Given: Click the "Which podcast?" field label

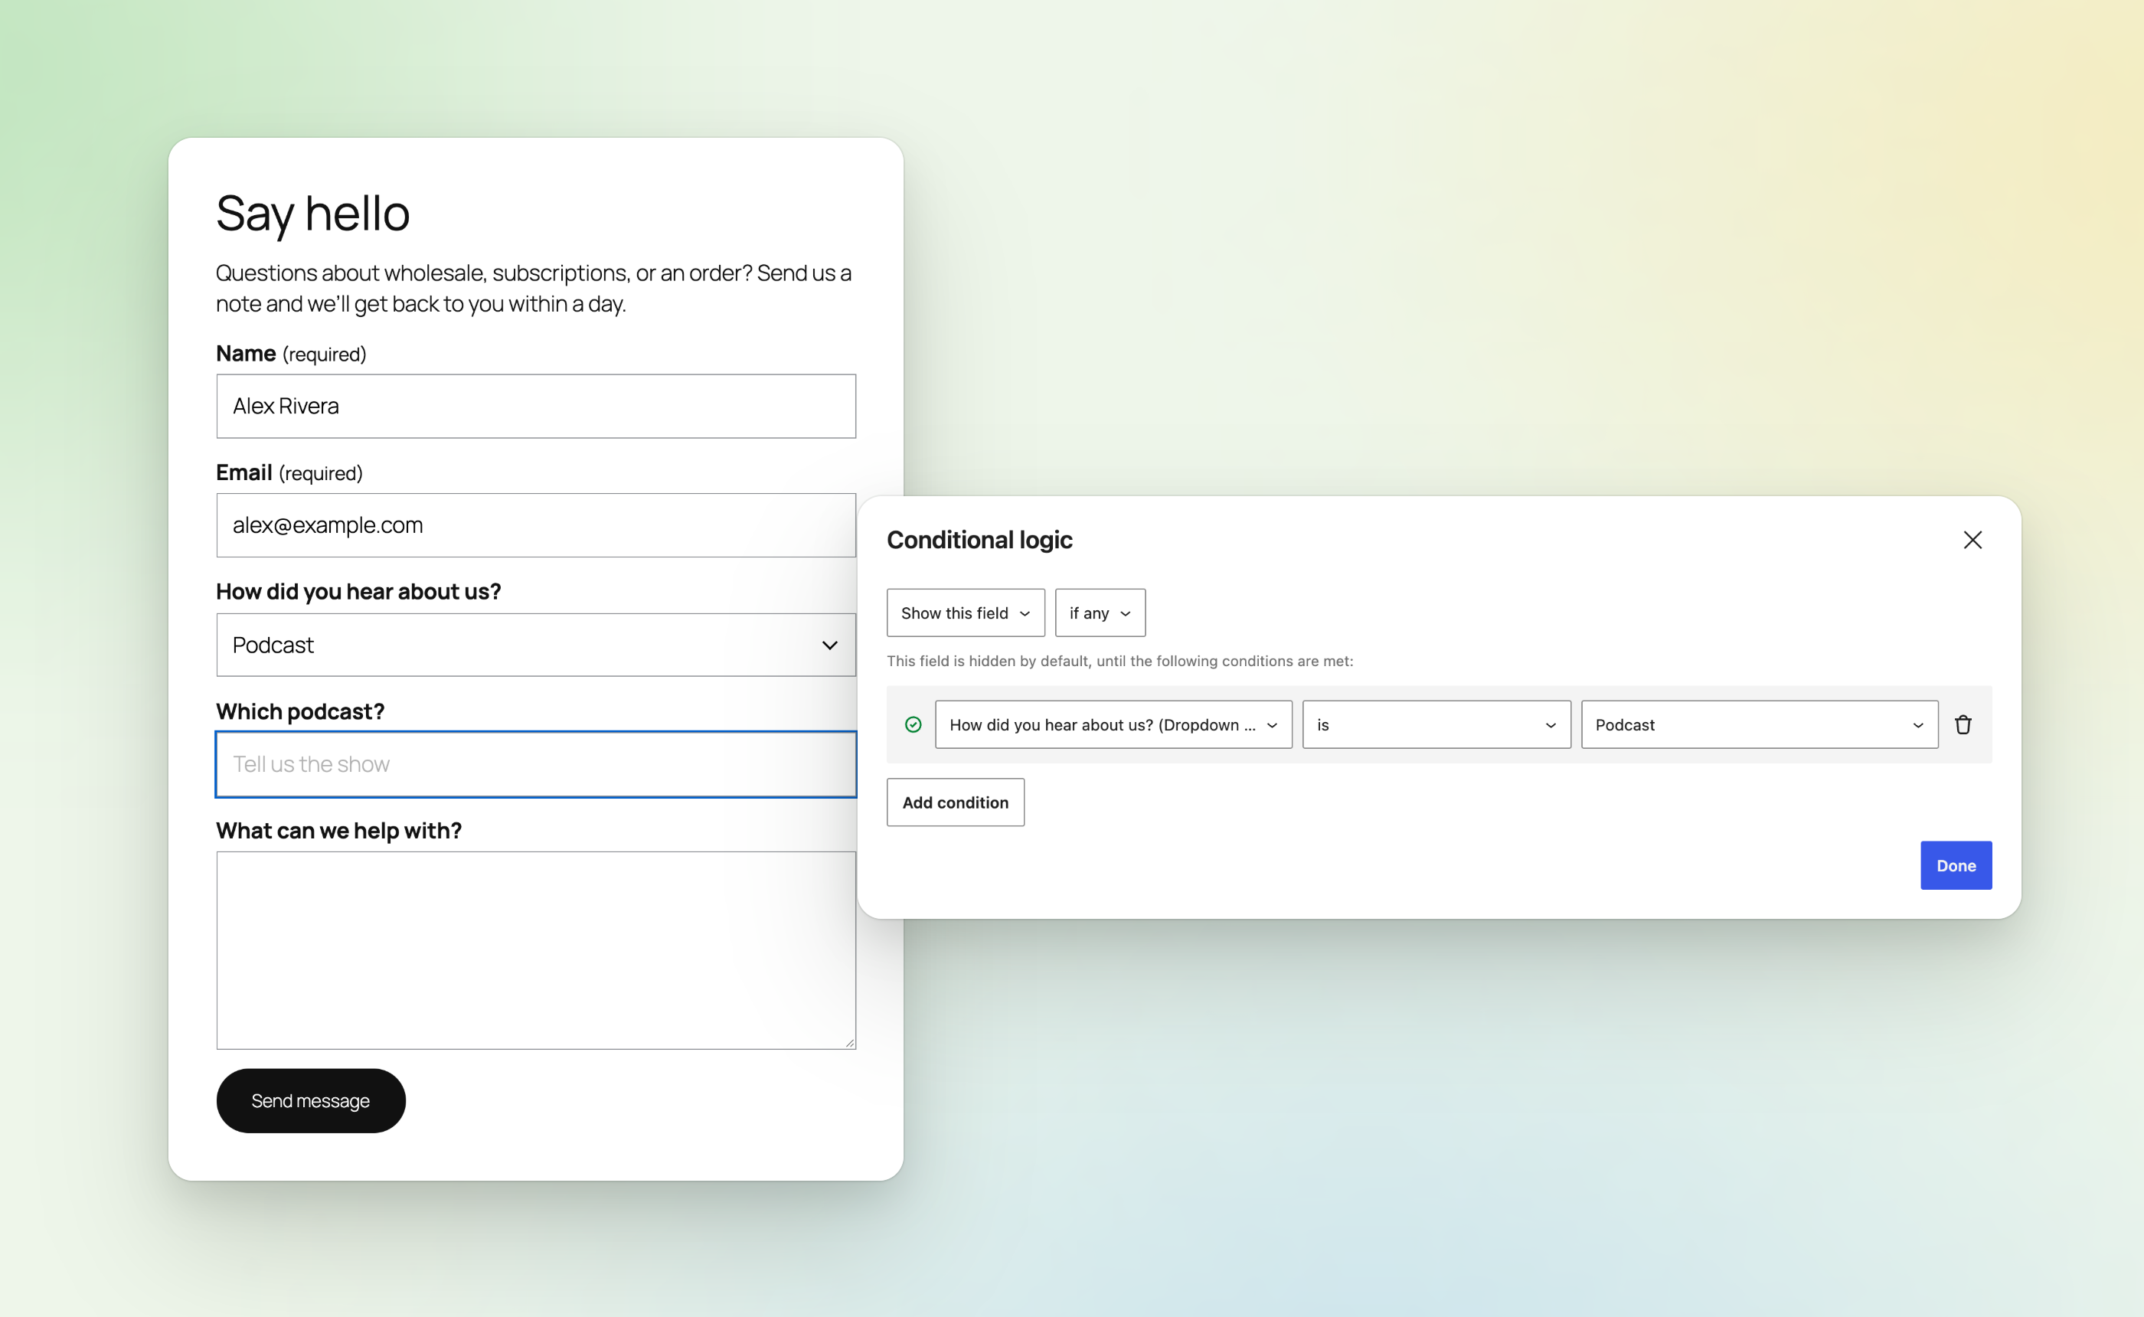Looking at the screenshot, I should [300, 711].
